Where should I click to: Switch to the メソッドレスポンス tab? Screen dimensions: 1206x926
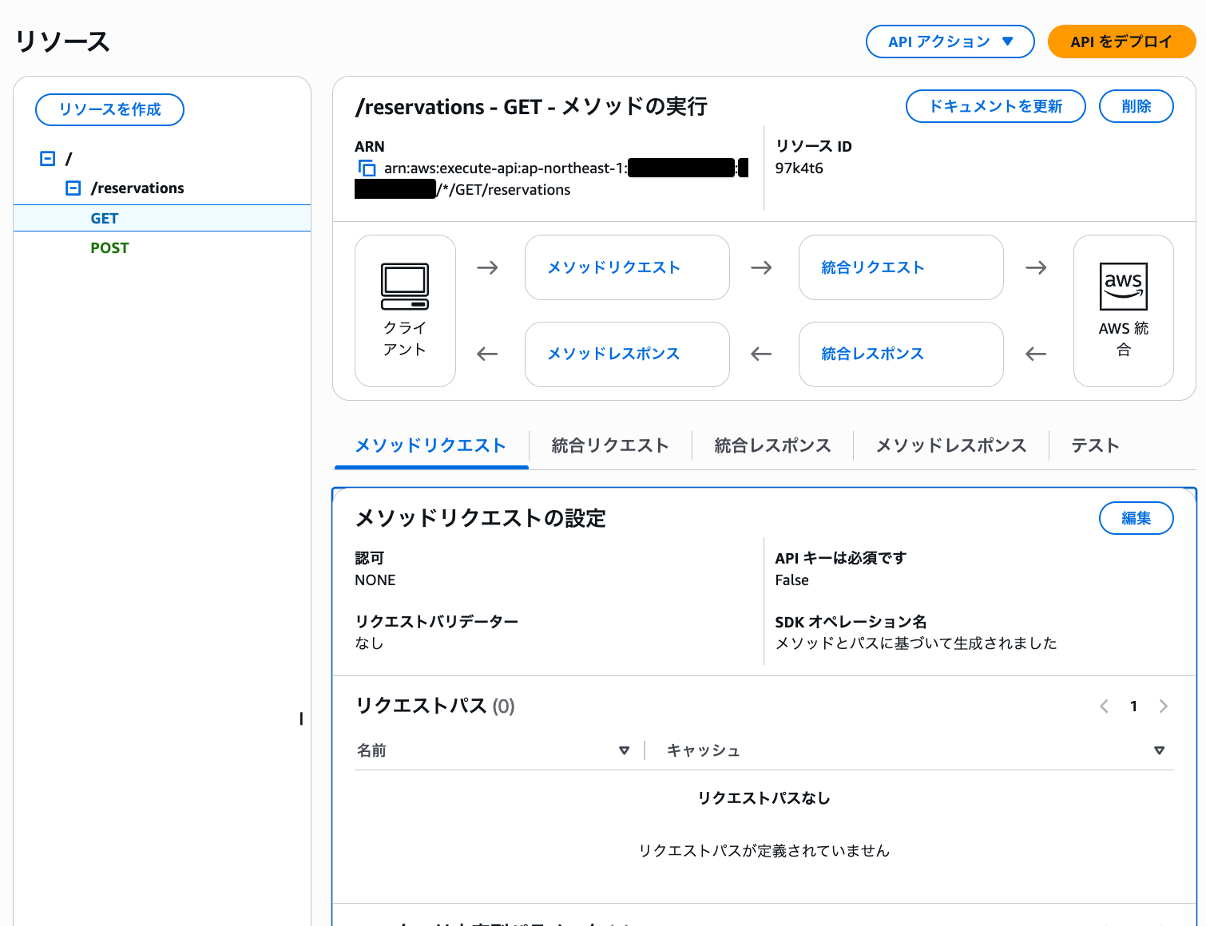coord(951,445)
